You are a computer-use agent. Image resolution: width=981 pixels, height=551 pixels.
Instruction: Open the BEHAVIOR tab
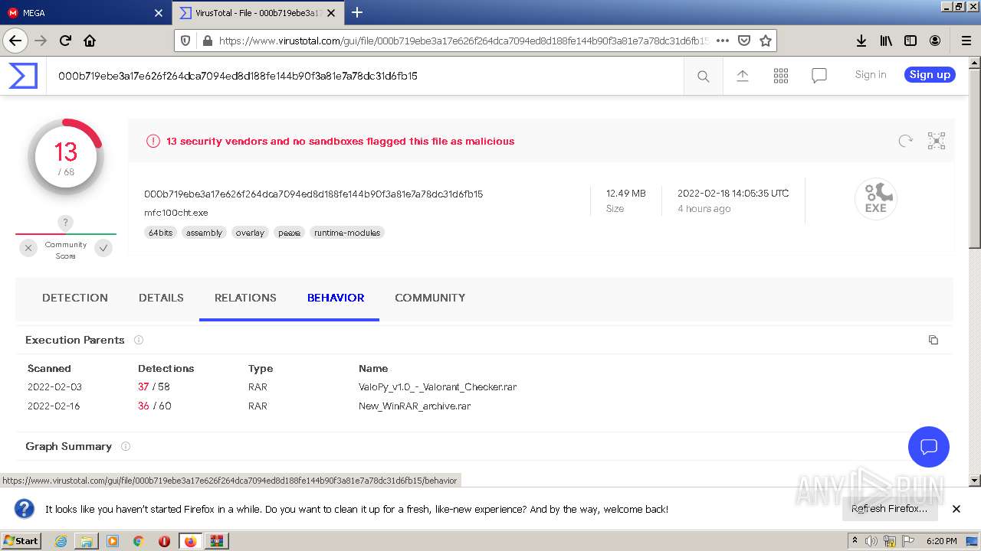pos(336,298)
